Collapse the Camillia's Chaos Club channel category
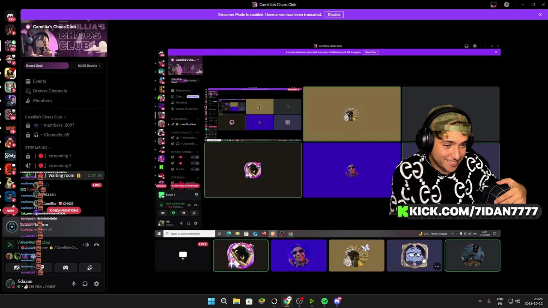This screenshot has height=308, width=548. tap(45, 117)
